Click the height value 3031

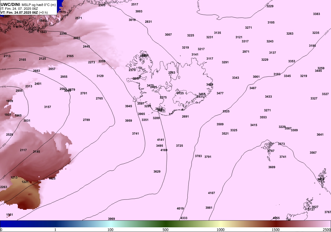pyautogui.click(x=27, y=121)
